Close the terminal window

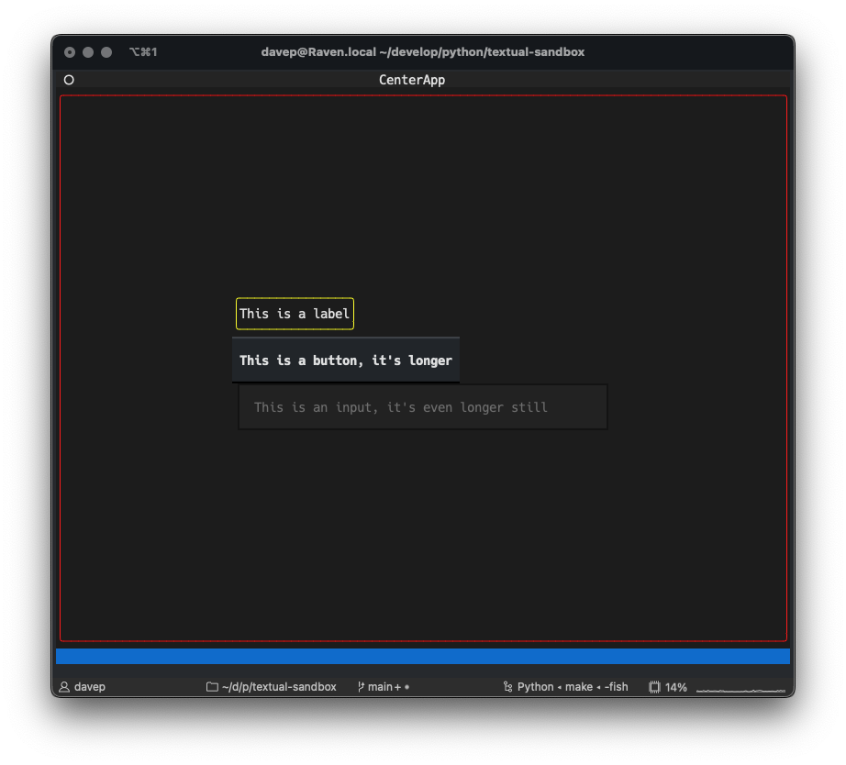(x=70, y=51)
